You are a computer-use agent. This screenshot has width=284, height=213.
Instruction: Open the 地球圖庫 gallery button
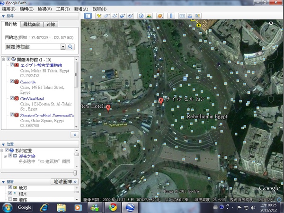(x=65, y=181)
